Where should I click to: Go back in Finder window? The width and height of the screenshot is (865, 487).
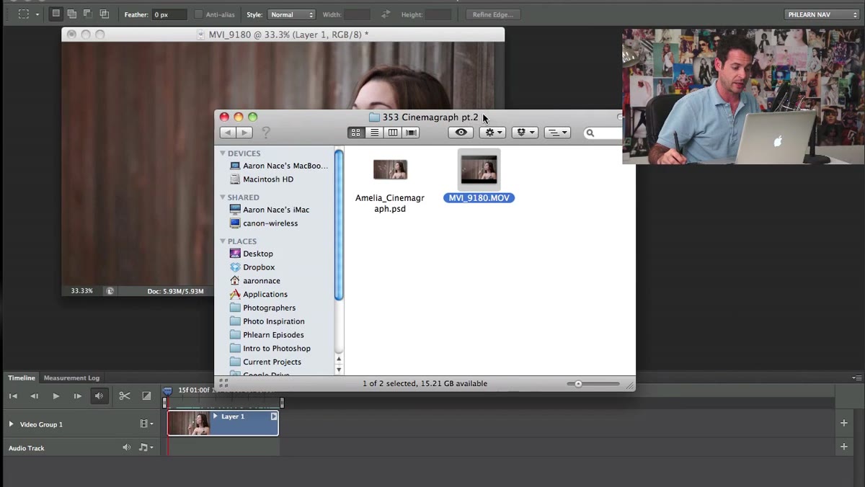click(x=228, y=133)
